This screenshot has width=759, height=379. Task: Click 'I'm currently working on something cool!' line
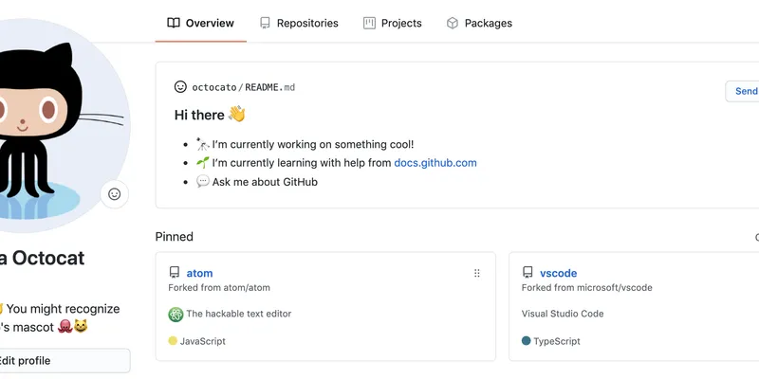click(313, 144)
